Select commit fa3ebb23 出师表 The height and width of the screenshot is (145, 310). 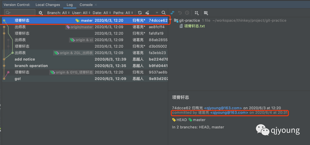coord(85,53)
